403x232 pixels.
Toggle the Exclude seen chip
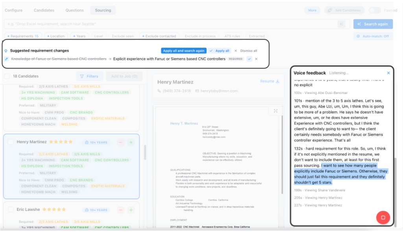(x=123, y=36)
